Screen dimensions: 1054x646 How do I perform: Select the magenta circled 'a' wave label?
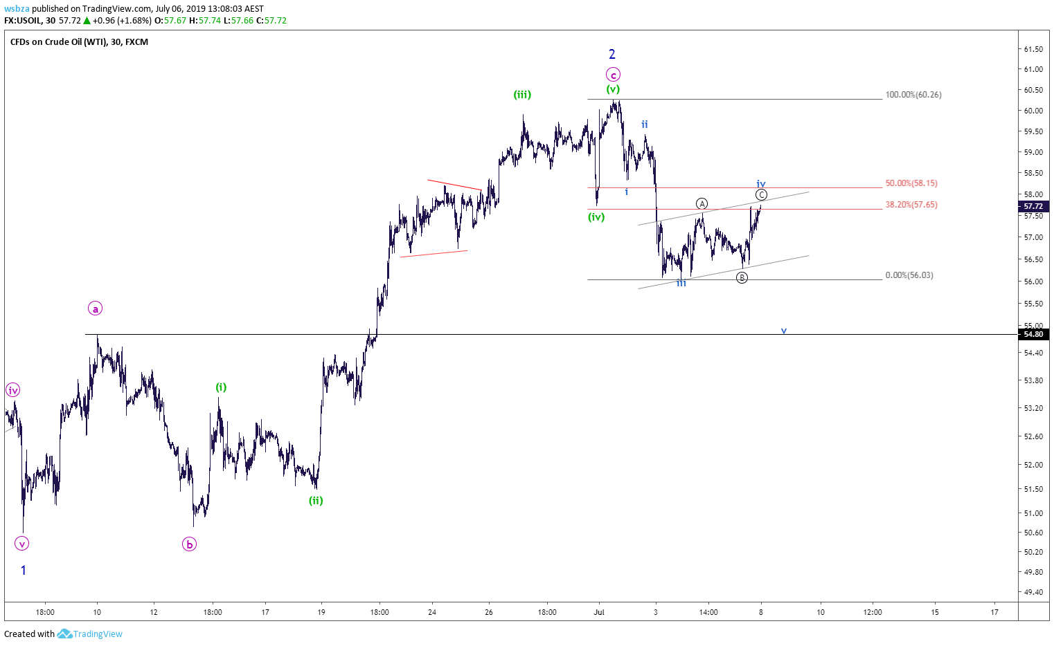(x=96, y=308)
